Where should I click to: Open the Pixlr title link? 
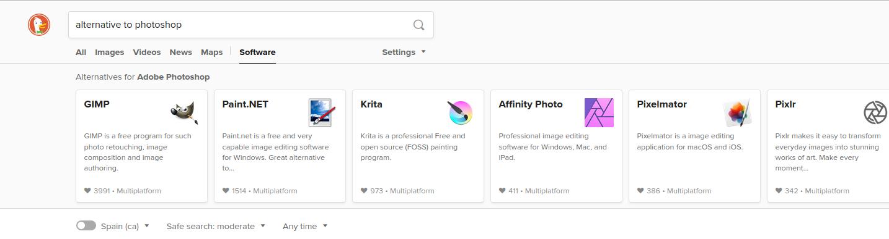tap(785, 104)
